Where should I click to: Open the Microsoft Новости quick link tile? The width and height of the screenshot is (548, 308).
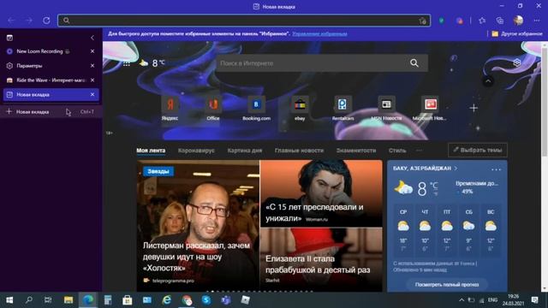coord(430,109)
